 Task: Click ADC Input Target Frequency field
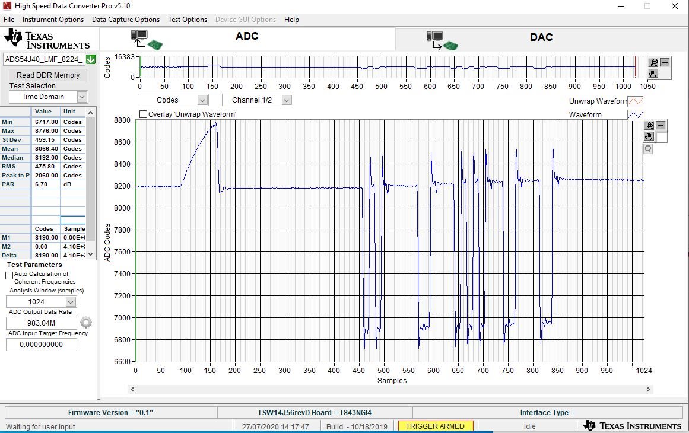point(42,345)
